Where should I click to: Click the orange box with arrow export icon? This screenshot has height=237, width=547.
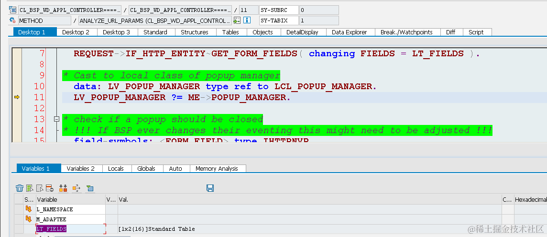pos(77,188)
